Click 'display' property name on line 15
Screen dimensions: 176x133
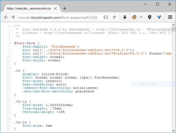pyautogui.click(x=30, y=74)
